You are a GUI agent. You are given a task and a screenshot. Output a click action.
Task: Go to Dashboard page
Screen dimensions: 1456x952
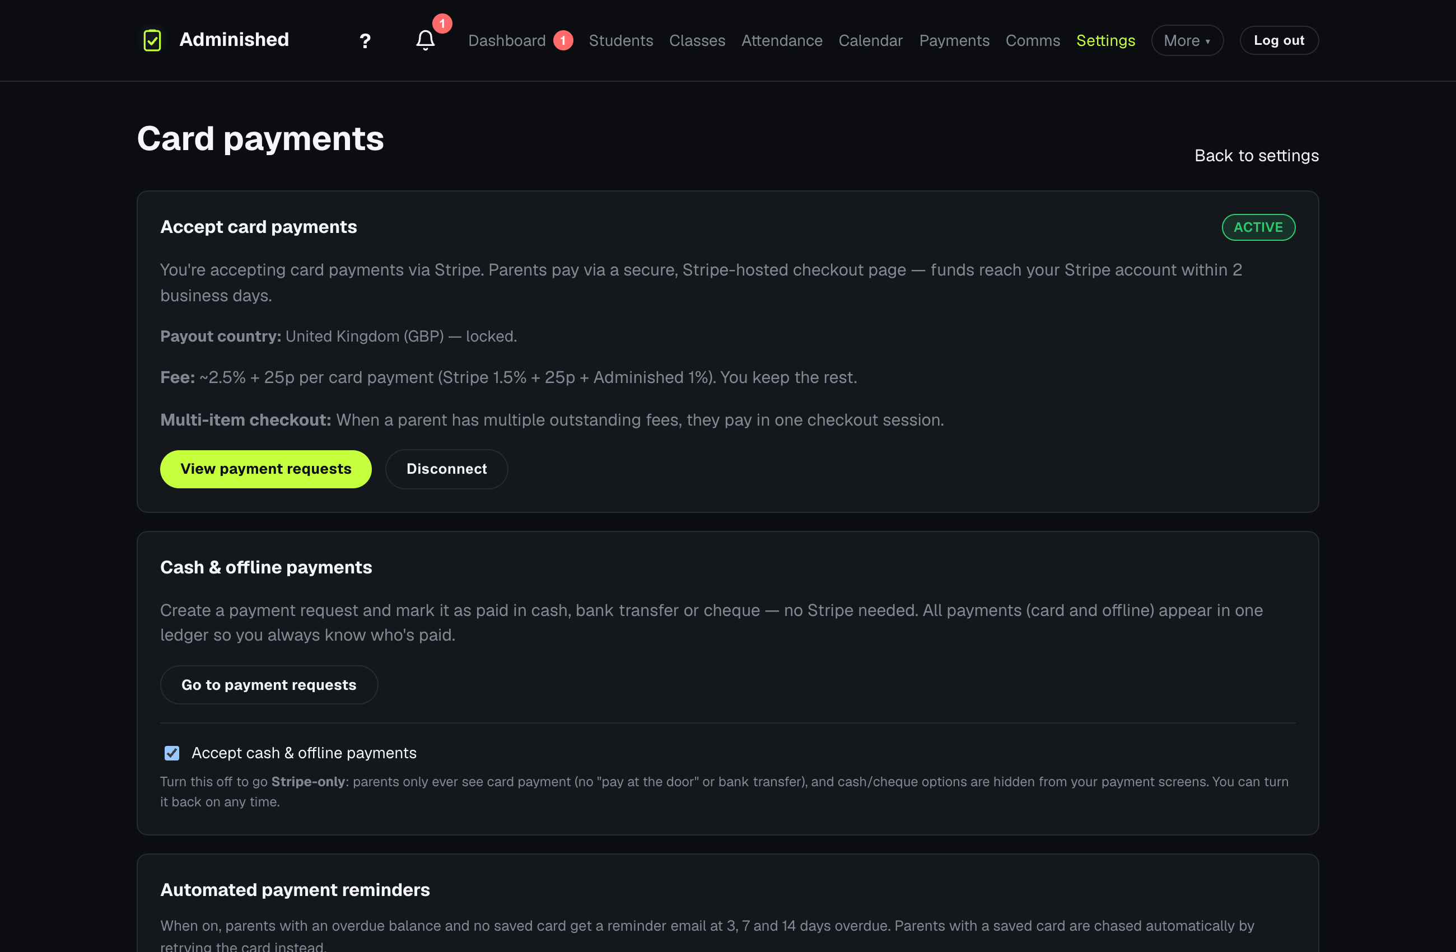pos(507,40)
